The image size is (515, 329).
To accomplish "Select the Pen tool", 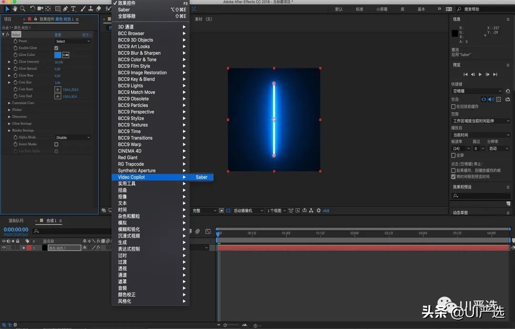I will [x=66, y=9].
